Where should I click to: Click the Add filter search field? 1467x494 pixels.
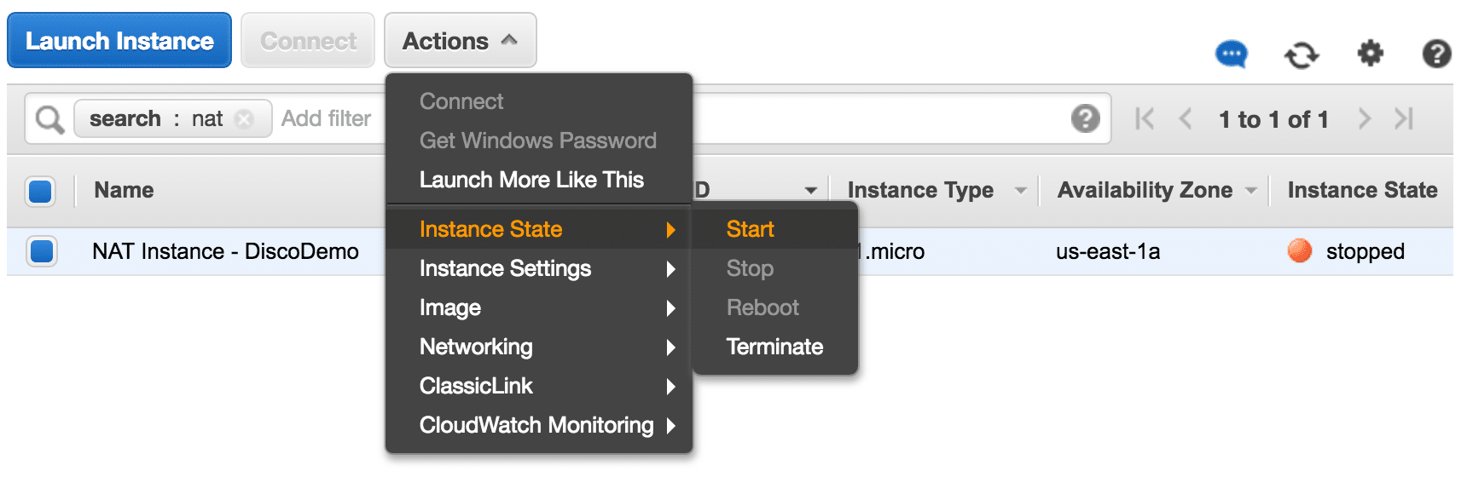327,118
